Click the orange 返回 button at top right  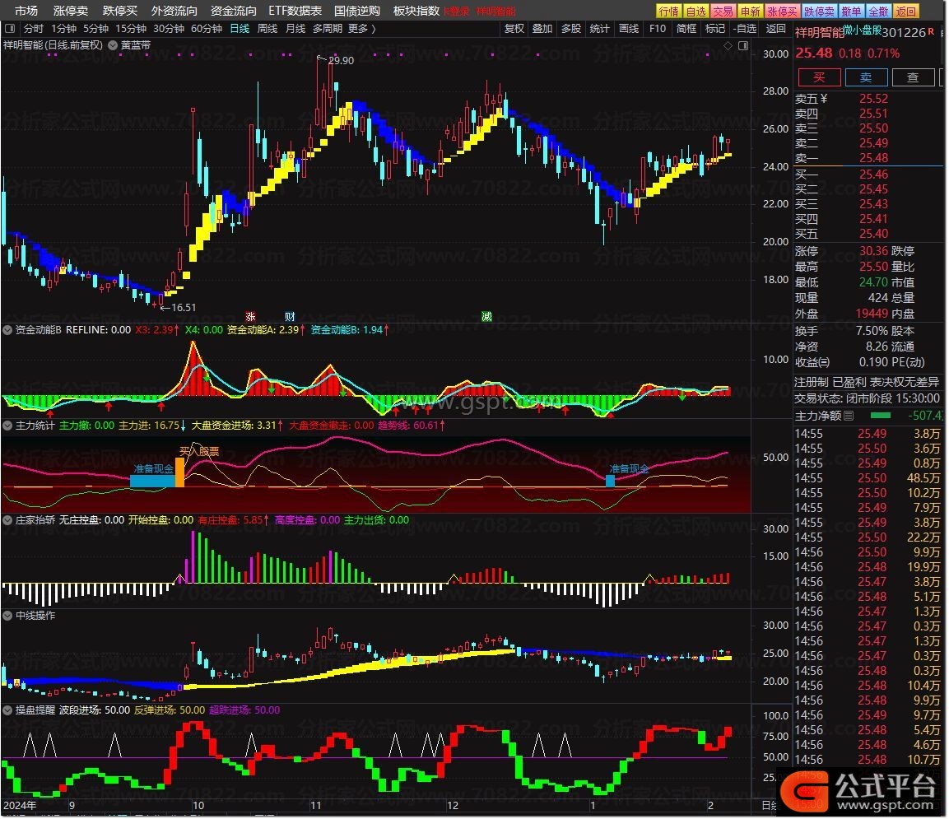tap(906, 11)
